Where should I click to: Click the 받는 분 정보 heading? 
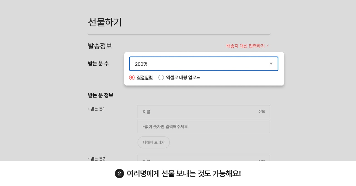100,95
